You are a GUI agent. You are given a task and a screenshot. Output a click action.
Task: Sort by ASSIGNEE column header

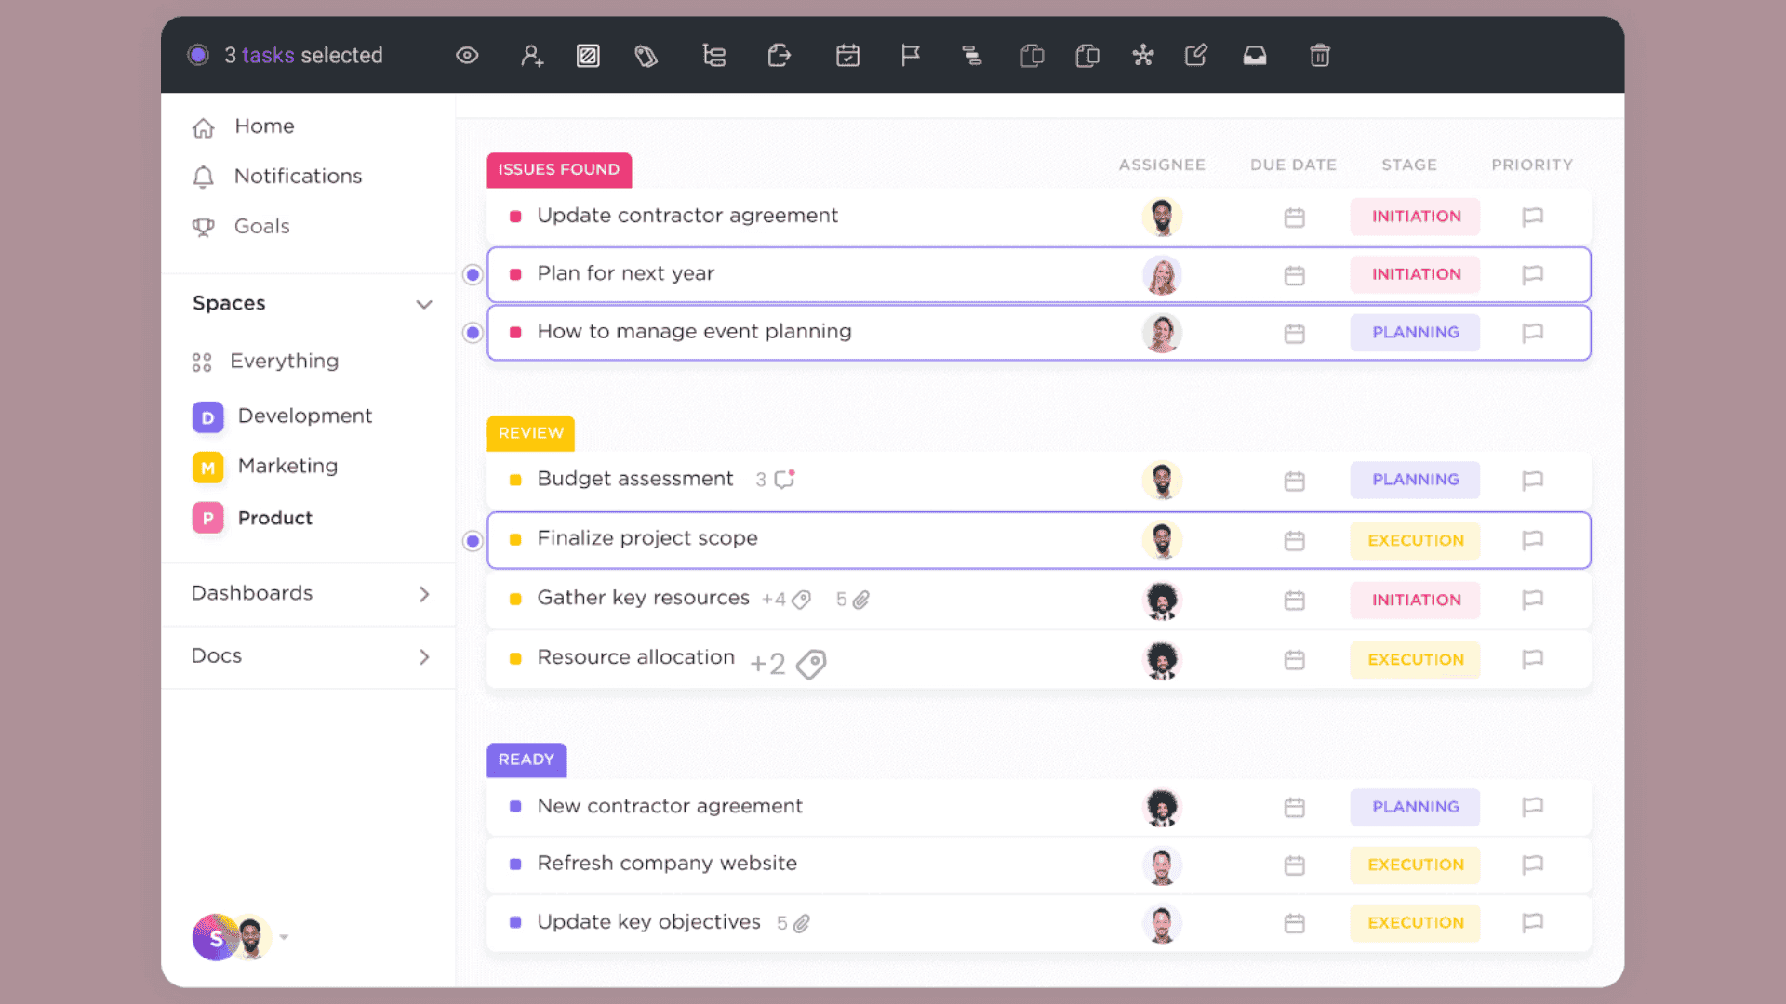(1162, 165)
